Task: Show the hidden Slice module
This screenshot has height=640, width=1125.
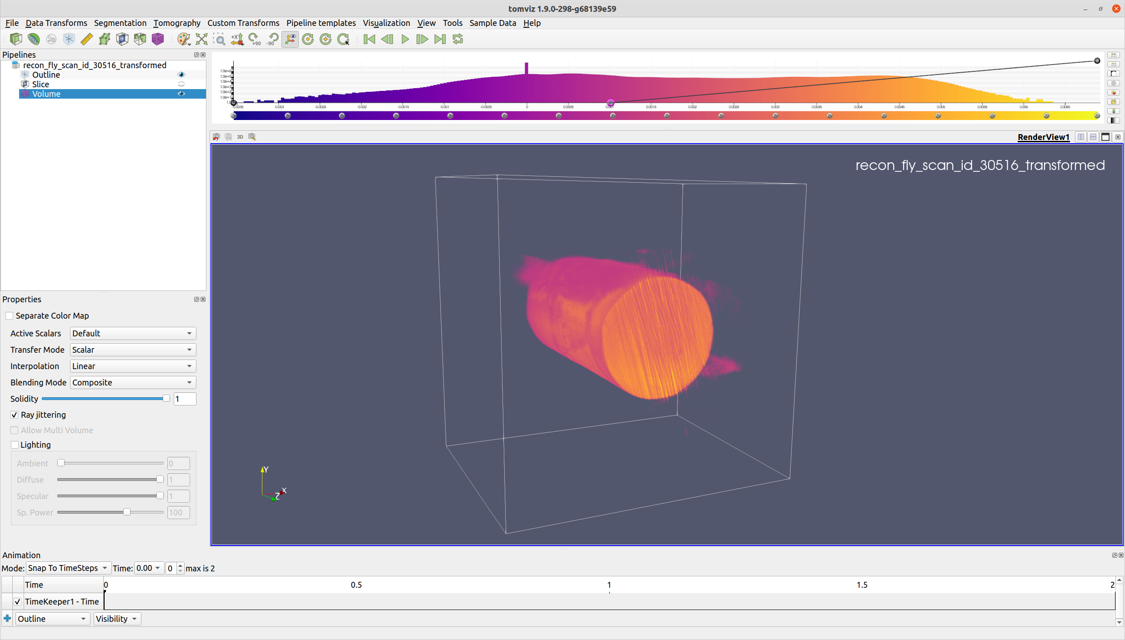Action: [181, 84]
